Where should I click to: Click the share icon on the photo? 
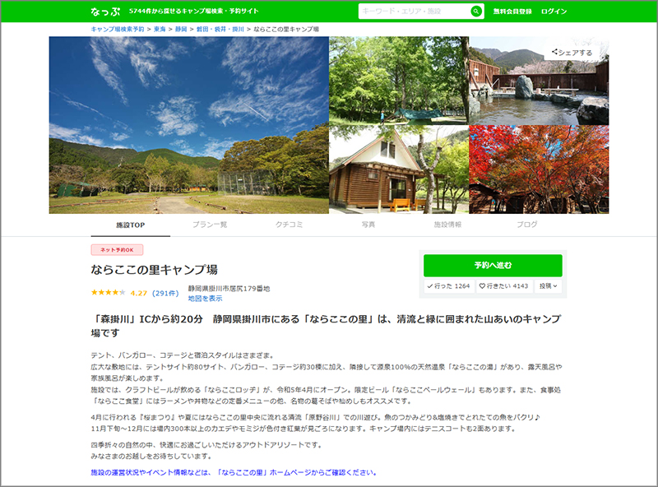point(554,52)
